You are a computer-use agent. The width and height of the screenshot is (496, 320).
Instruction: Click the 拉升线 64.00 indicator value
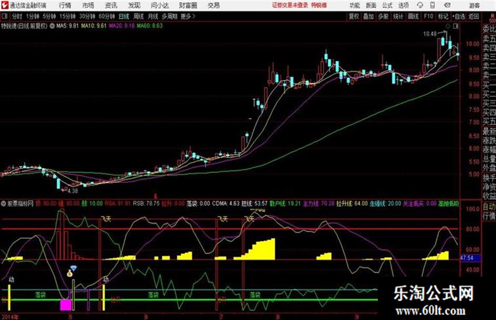352,203
